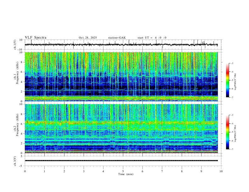Click the ch.3 flat signal trace

[x=121, y=161]
